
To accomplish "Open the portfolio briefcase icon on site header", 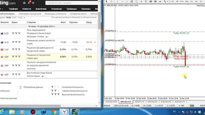I will pyautogui.click(x=24, y=3).
